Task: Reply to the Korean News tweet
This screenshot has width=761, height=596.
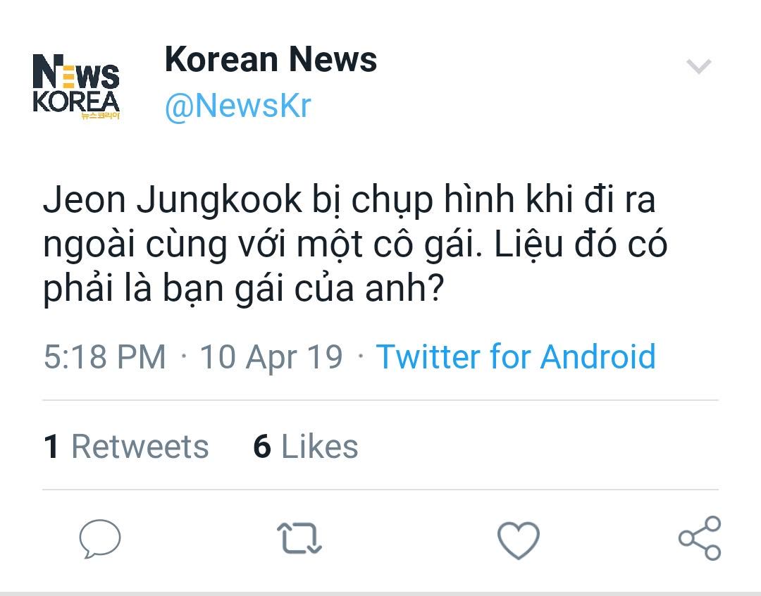Action: pyautogui.click(x=99, y=539)
